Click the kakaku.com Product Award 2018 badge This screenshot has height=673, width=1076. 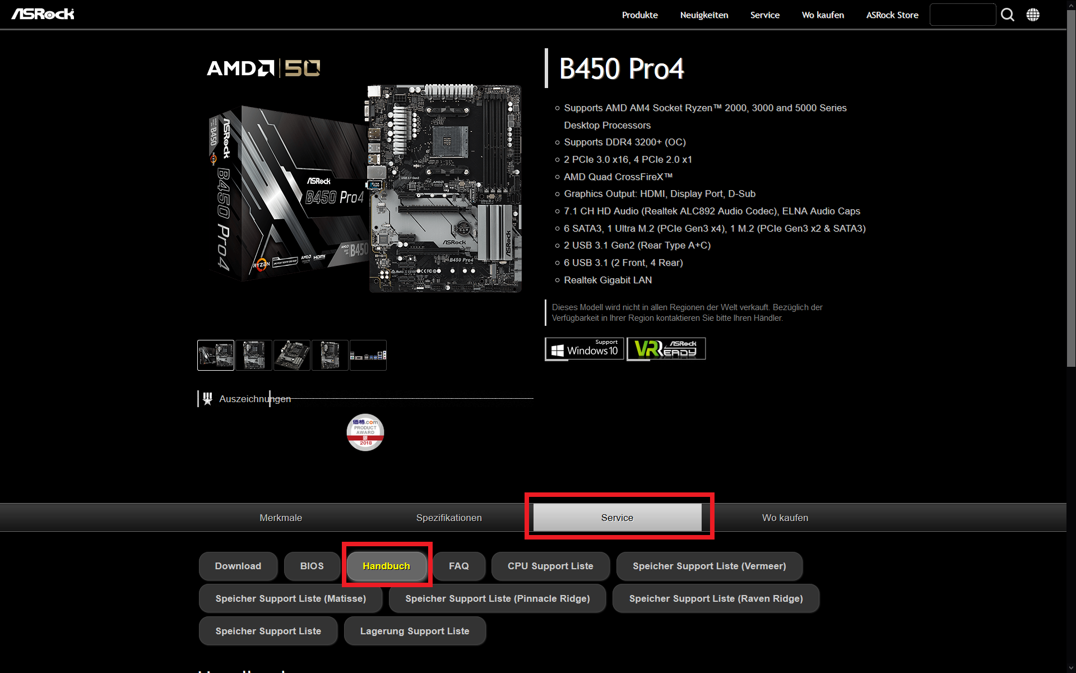(365, 432)
